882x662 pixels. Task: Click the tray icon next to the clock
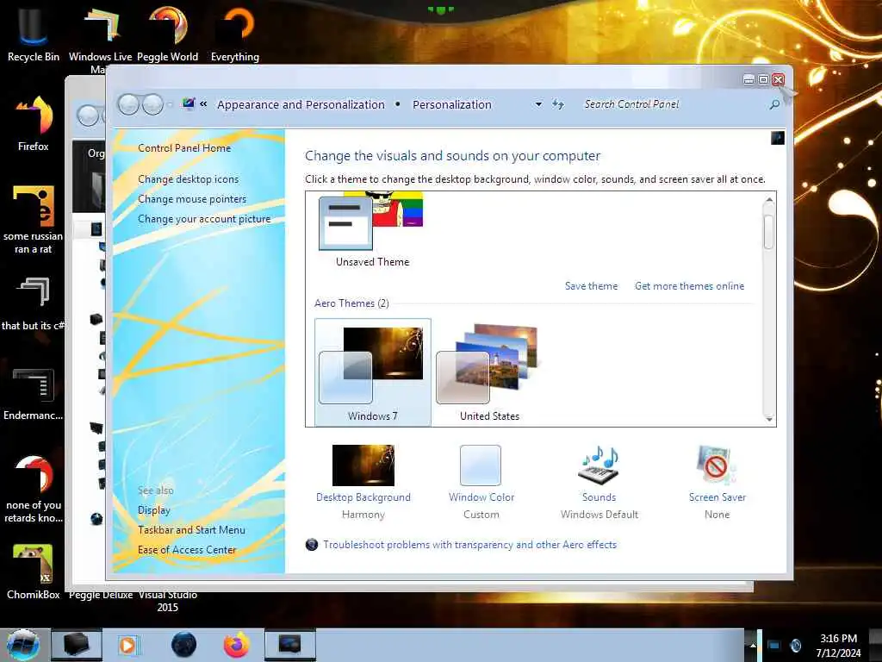(x=795, y=645)
